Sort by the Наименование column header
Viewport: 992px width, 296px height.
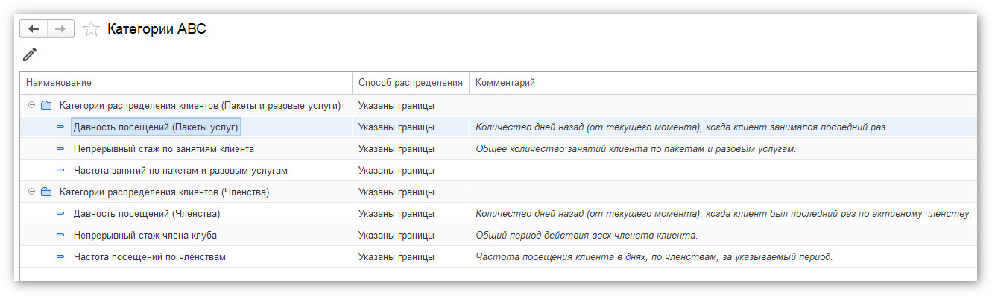click(186, 83)
